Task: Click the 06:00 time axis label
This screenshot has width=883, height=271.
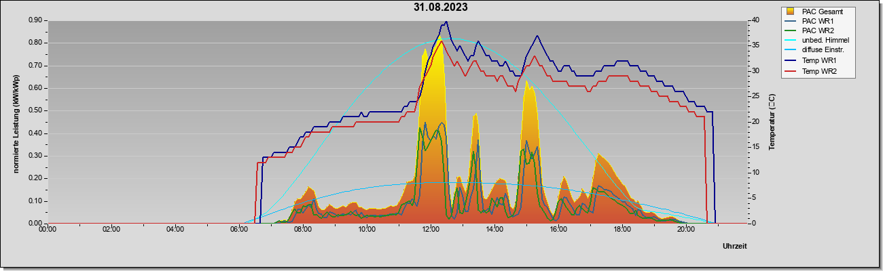Action: [x=239, y=230]
